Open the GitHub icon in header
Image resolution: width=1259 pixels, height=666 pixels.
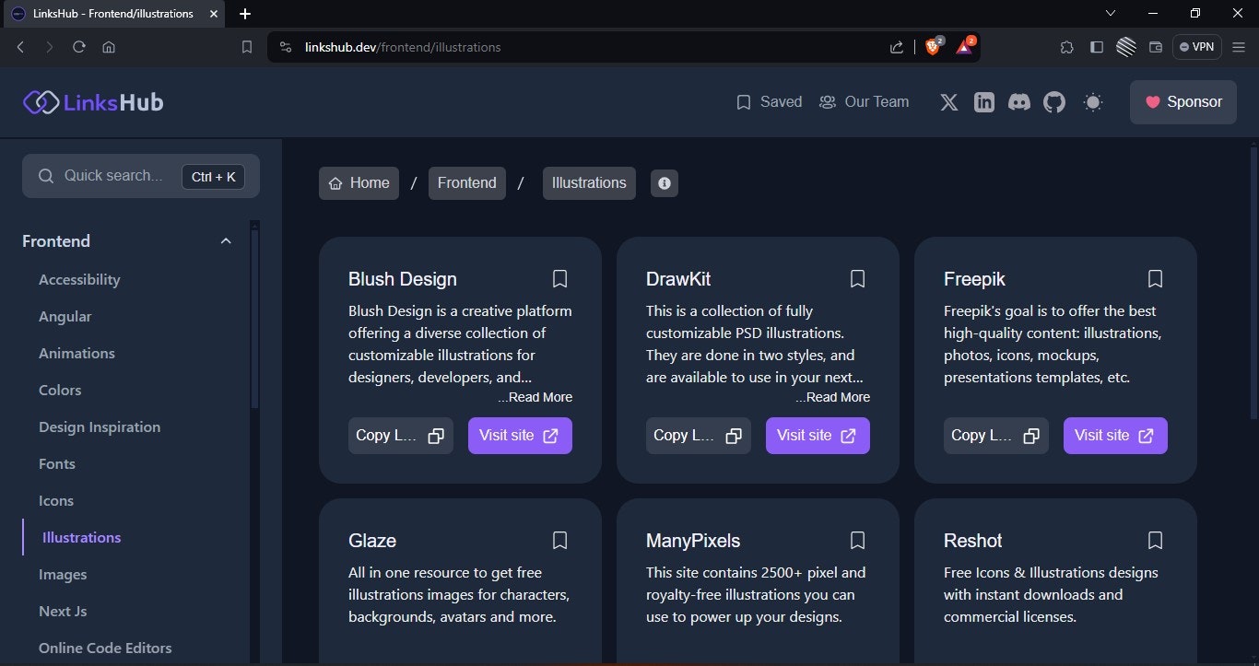pyautogui.click(x=1054, y=102)
